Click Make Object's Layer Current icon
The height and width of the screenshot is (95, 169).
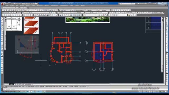click(51, 13)
